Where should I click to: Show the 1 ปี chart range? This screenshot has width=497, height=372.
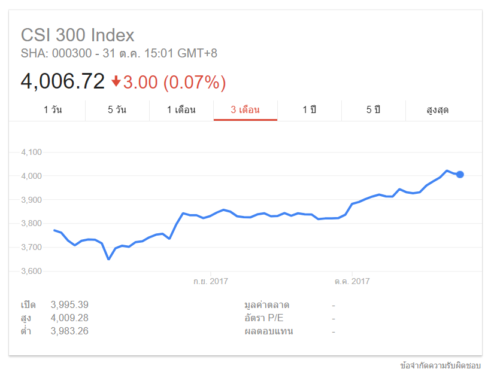(x=309, y=110)
